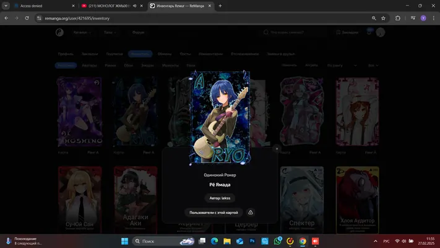Open the Ai Hoshino card thumbnail
440x248 pixels.
coord(80,112)
